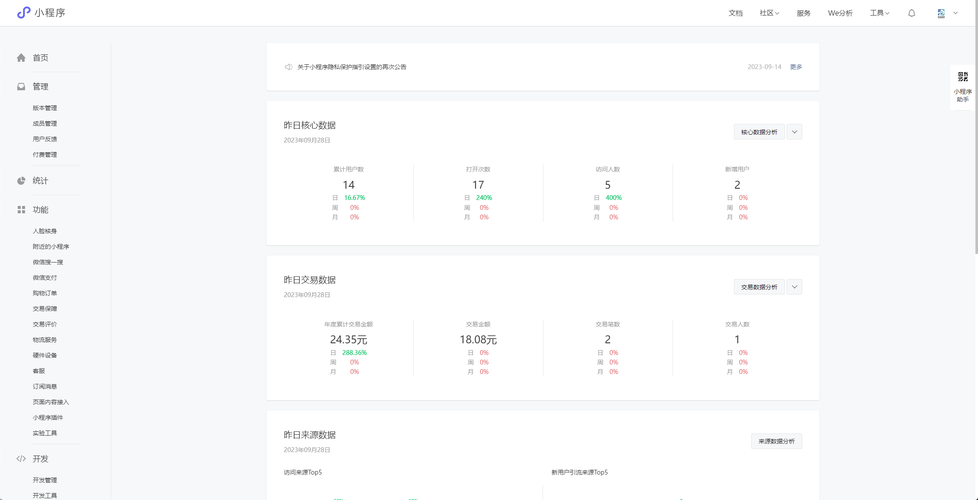
Task: Open 版本管理 in the sidebar
Action: pos(45,108)
